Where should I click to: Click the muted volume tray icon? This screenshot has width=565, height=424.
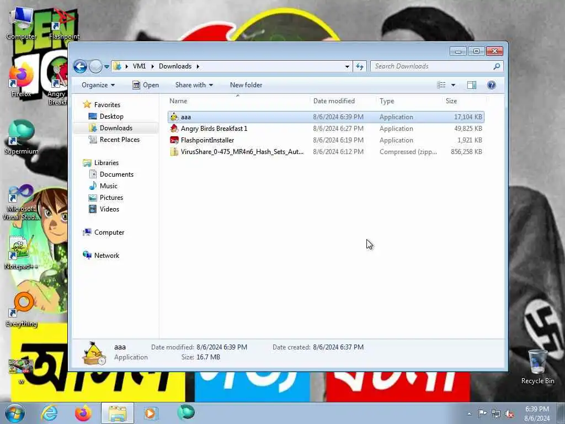(509, 414)
